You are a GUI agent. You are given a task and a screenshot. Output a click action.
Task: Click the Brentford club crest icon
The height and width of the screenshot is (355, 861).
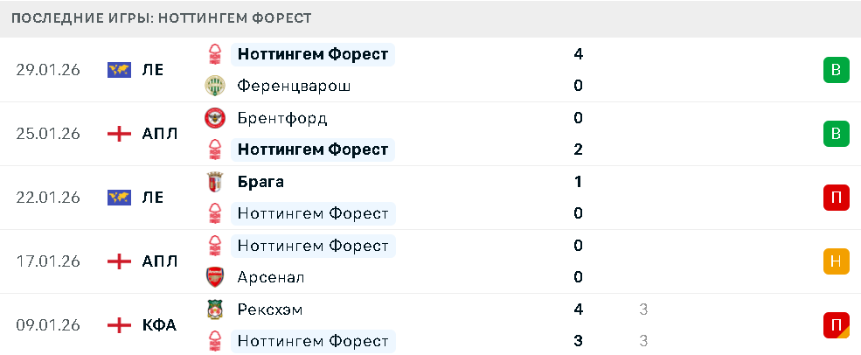pyautogui.click(x=214, y=118)
